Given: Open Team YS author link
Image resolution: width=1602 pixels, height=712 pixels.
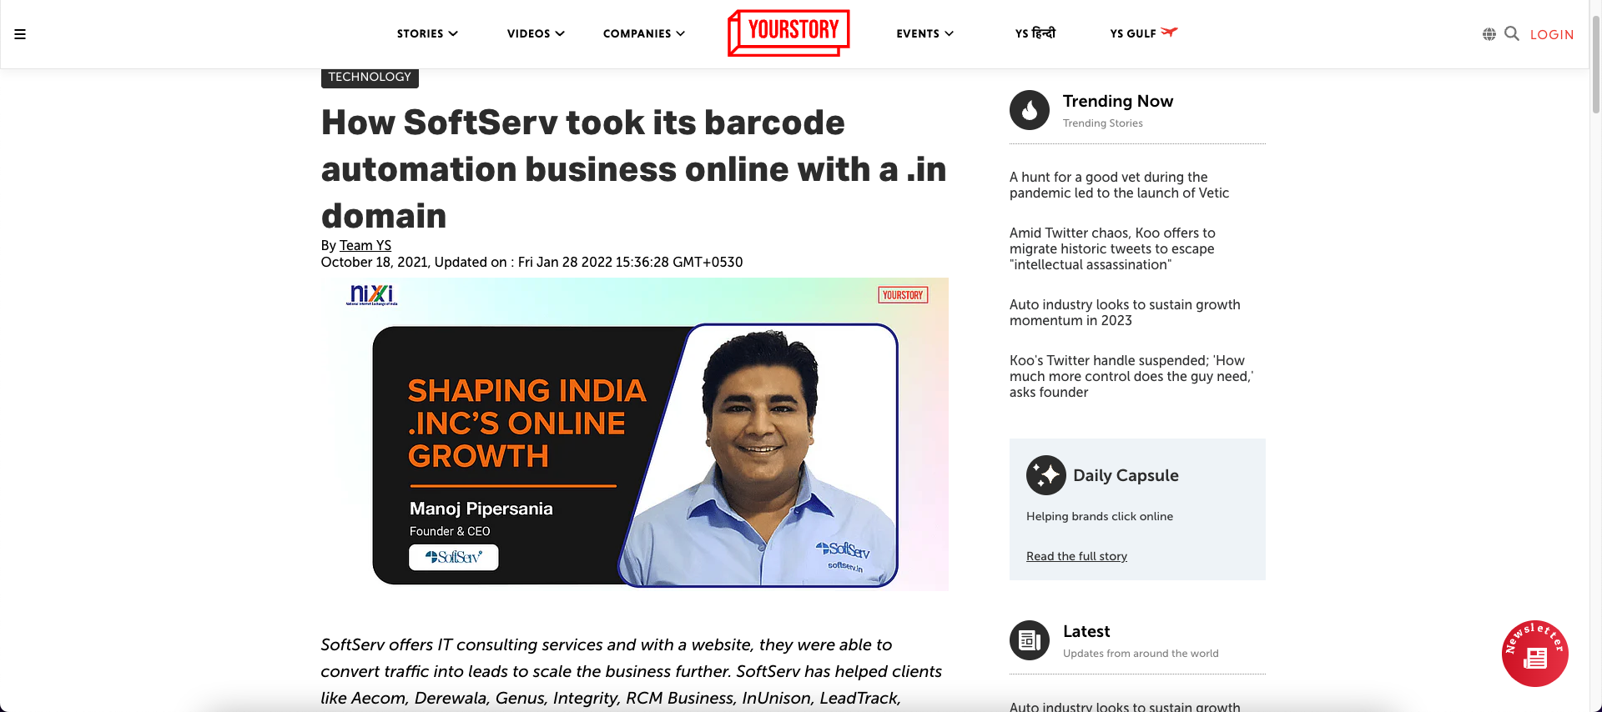Looking at the screenshot, I should tap(365, 245).
